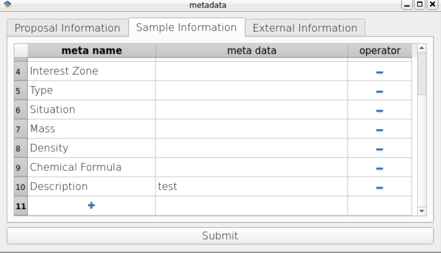Select the Description meta data cell containing test
Viewport: 441px width, 253px height.
tap(251, 186)
